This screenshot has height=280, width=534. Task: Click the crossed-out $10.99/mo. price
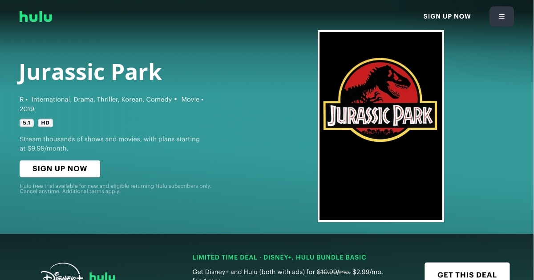[333, 272]
